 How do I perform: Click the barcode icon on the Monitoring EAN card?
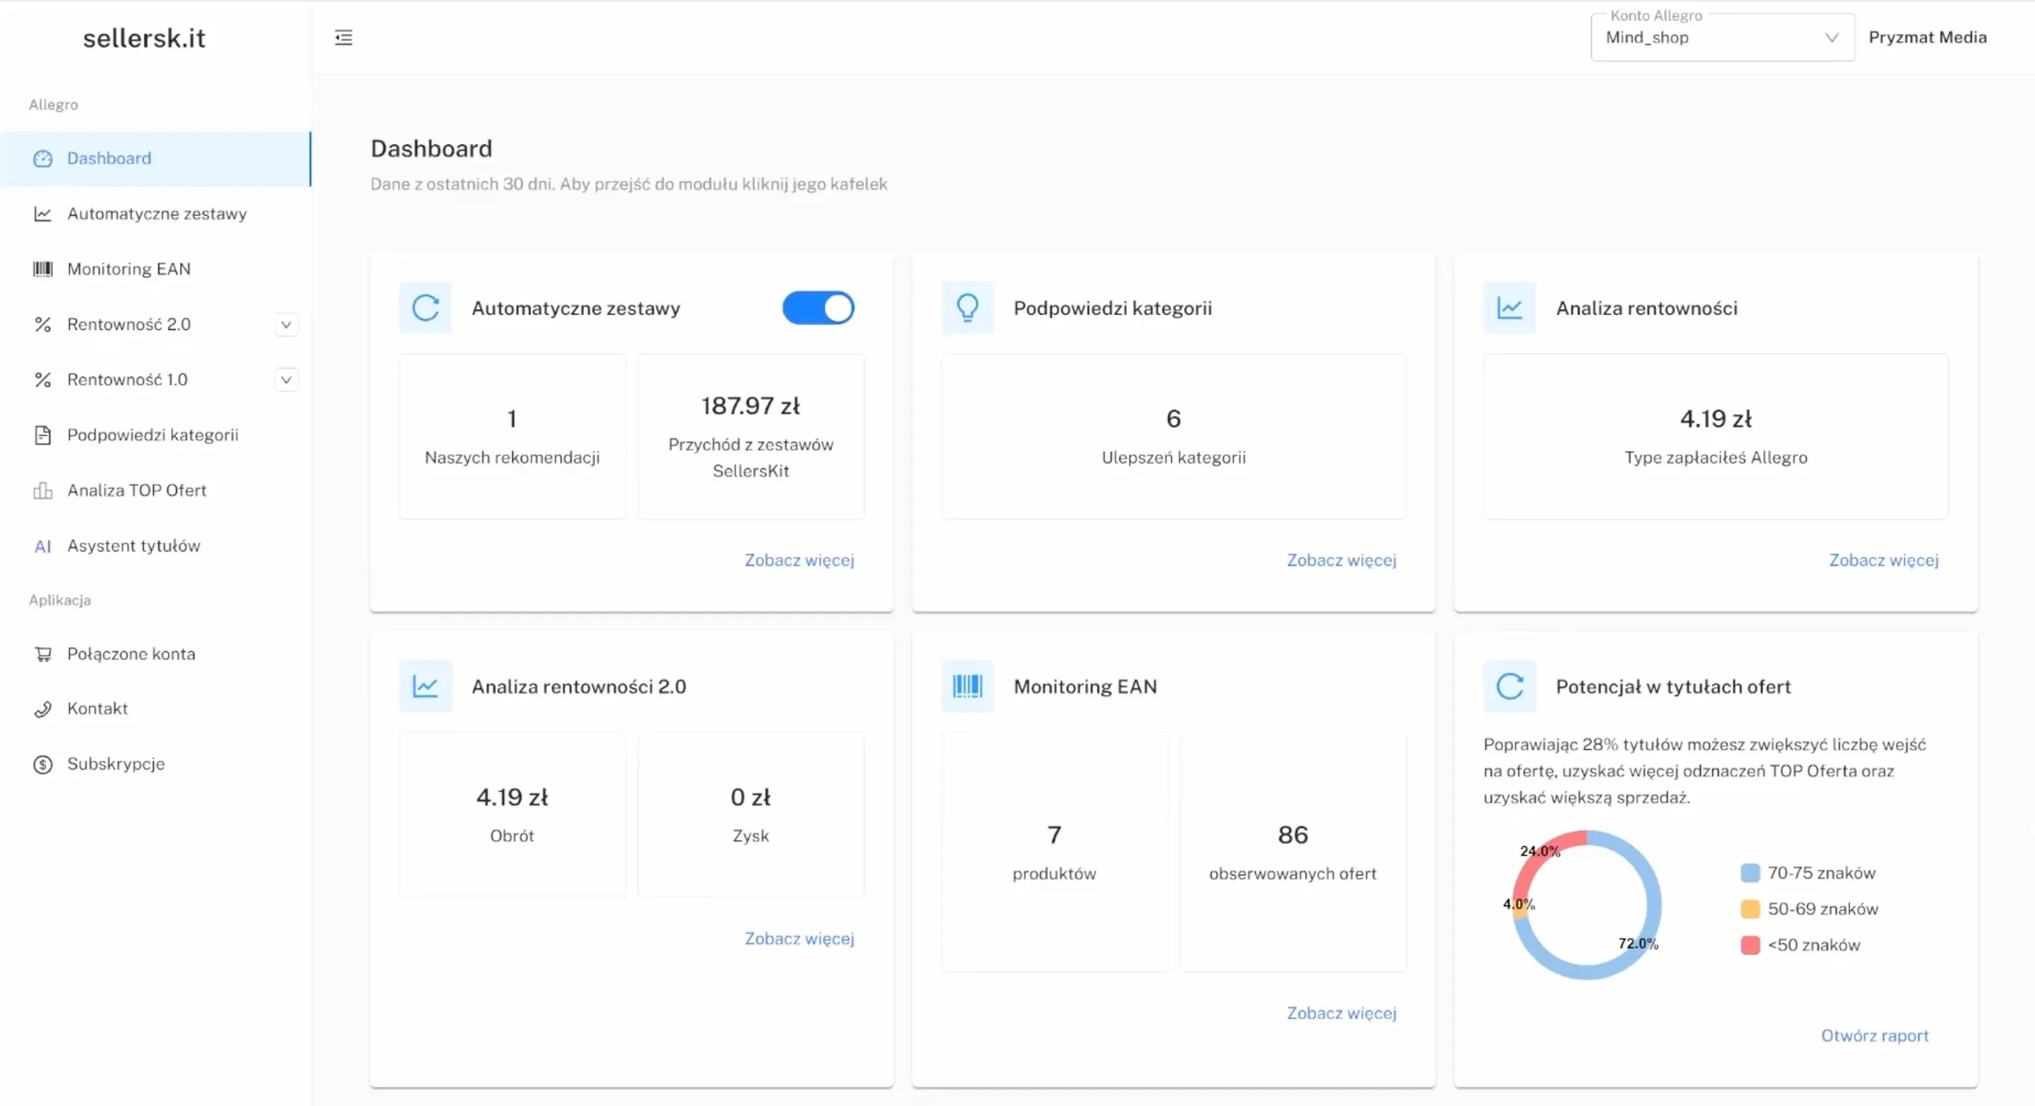(967, 686)
